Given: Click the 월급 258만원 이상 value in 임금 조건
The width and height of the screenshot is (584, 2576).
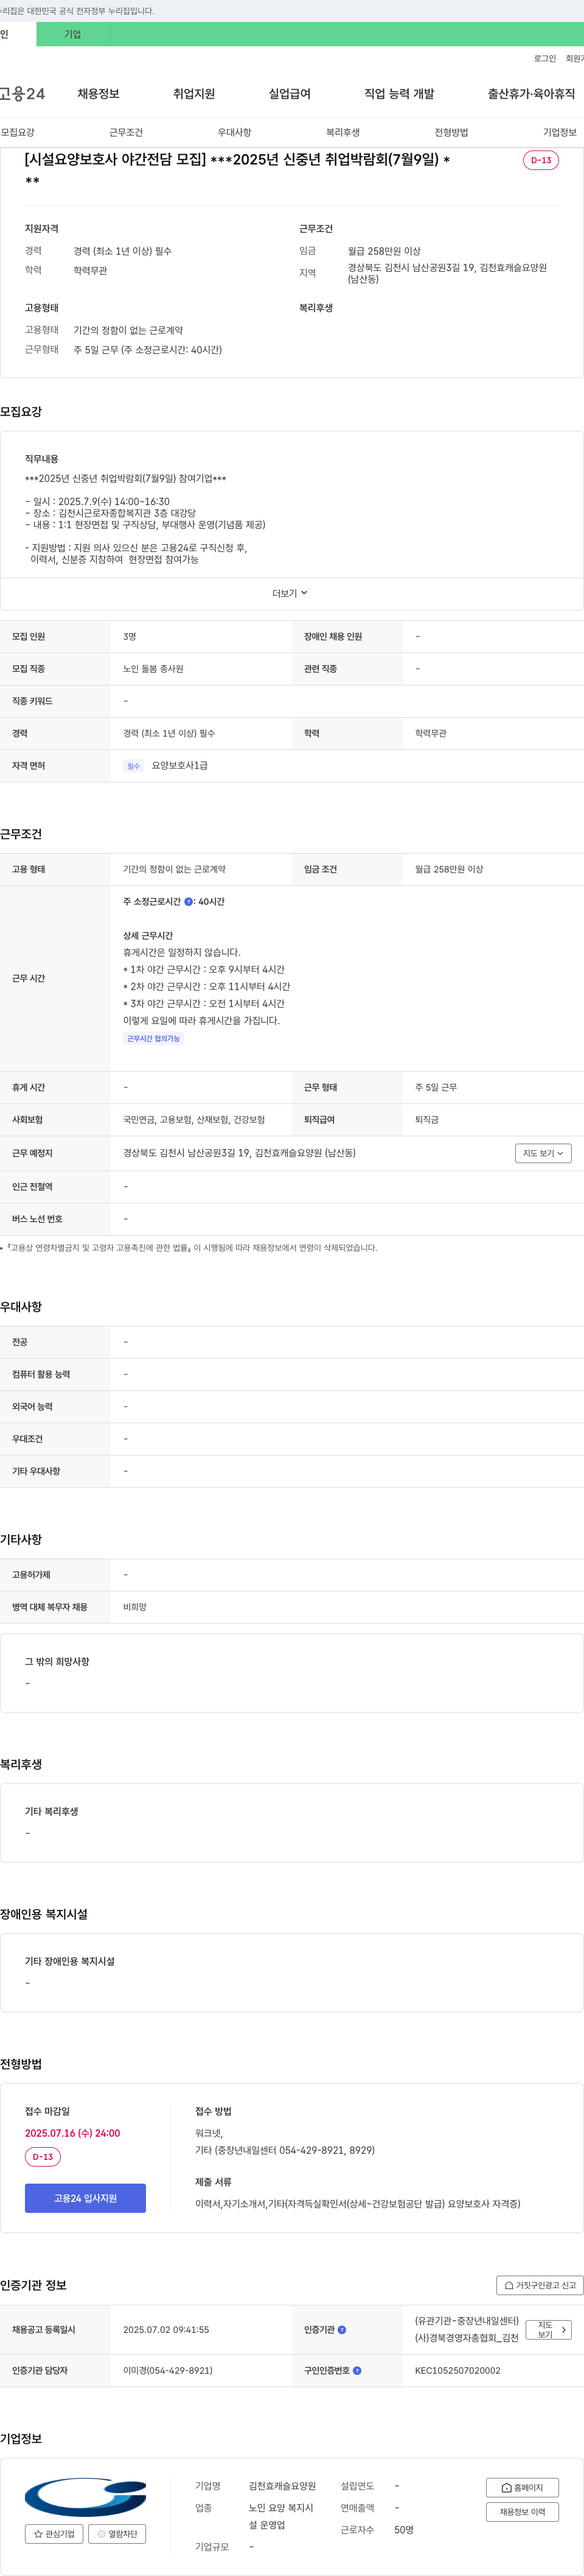Looking at the screenshot, I should [449, 870].
